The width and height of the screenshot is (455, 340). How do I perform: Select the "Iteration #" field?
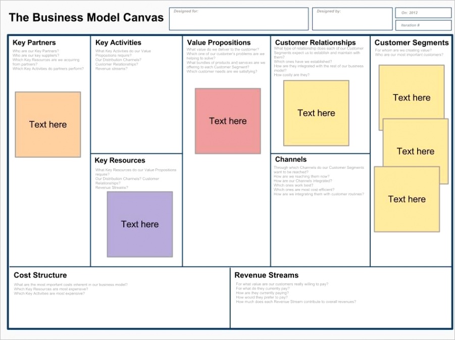pyautogui.click(x=423, y=25)
